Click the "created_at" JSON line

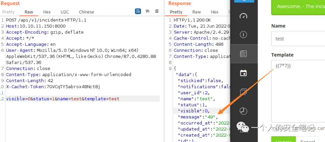click(204, 135)
